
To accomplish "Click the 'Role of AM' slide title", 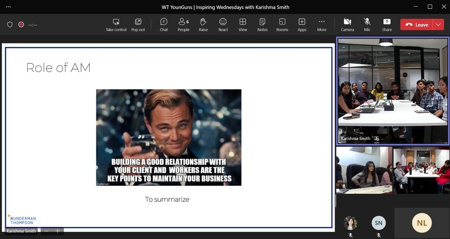I will pos(58,68).
